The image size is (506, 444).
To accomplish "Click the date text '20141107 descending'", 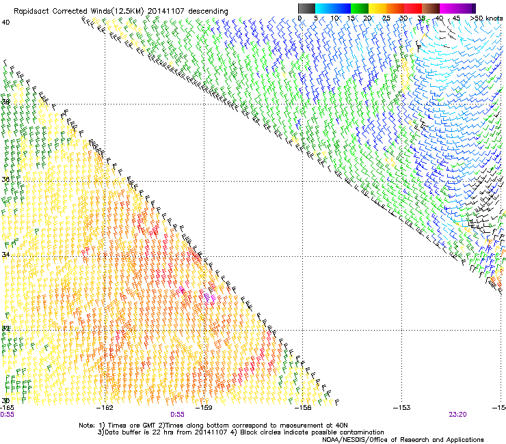I will pos(188,12).
